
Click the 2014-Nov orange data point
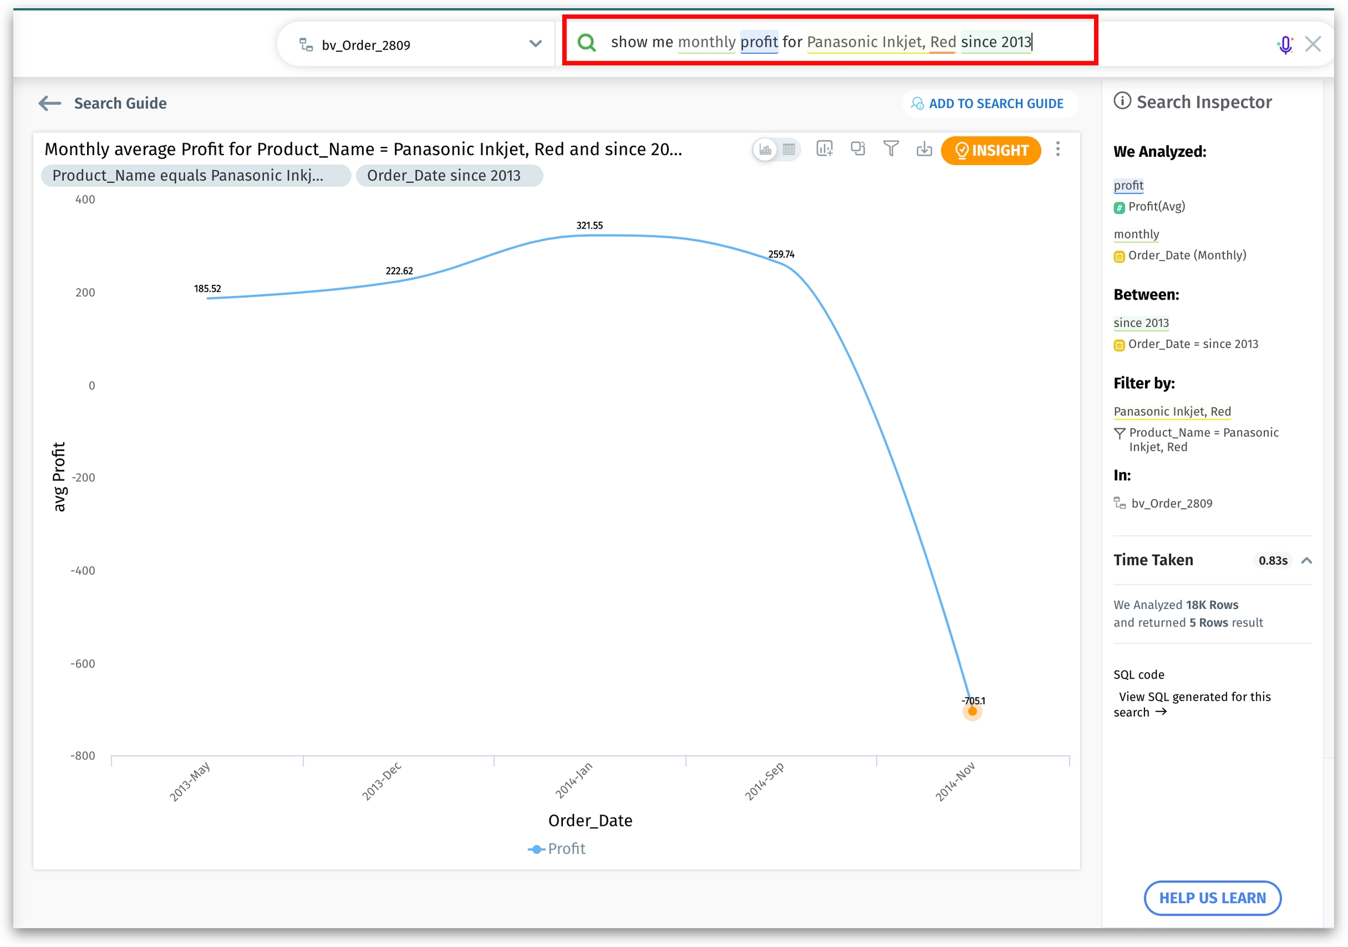pyautogui.click(x=972, y=712)
